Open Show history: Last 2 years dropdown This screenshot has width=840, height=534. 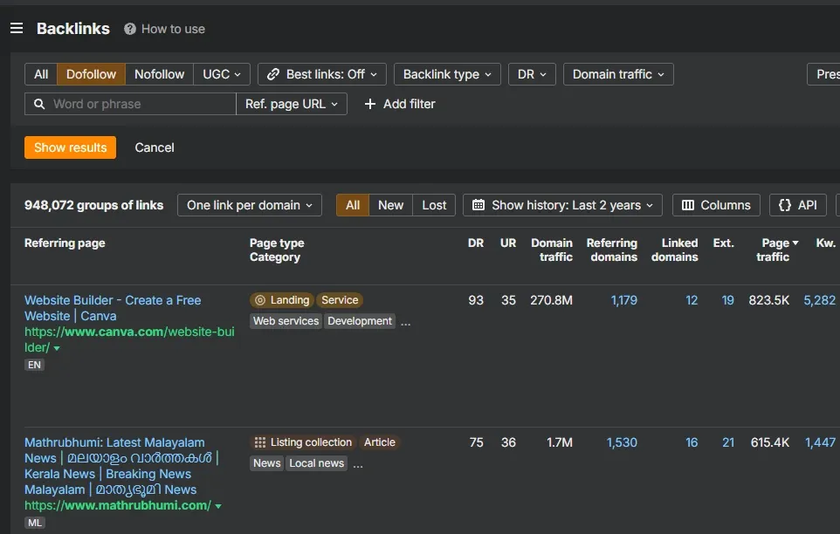(562, 205)
